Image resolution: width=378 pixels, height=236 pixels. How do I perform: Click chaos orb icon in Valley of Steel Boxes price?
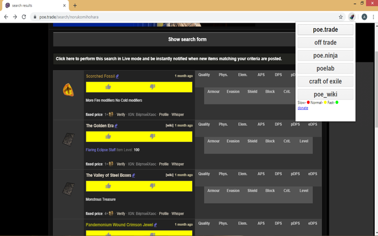click(x=111, y=213)
